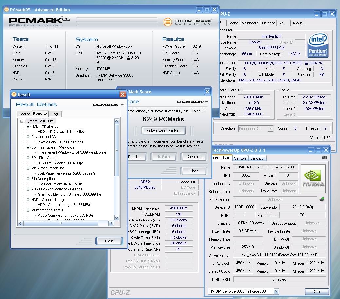This screenshot has height=299, width=340.
Task: Open the GPU-Z graphics card selection dropdown
Action: [x=276, y=291]
